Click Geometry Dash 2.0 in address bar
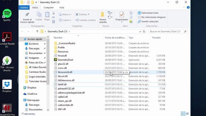Viewport: 206px width, 116px height. point(57,32)
